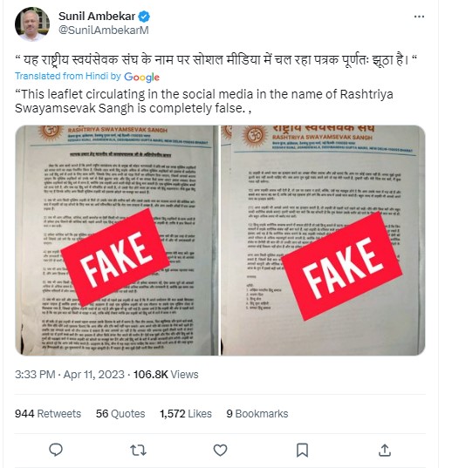Open the left fake leaflet image

point(117,241)
